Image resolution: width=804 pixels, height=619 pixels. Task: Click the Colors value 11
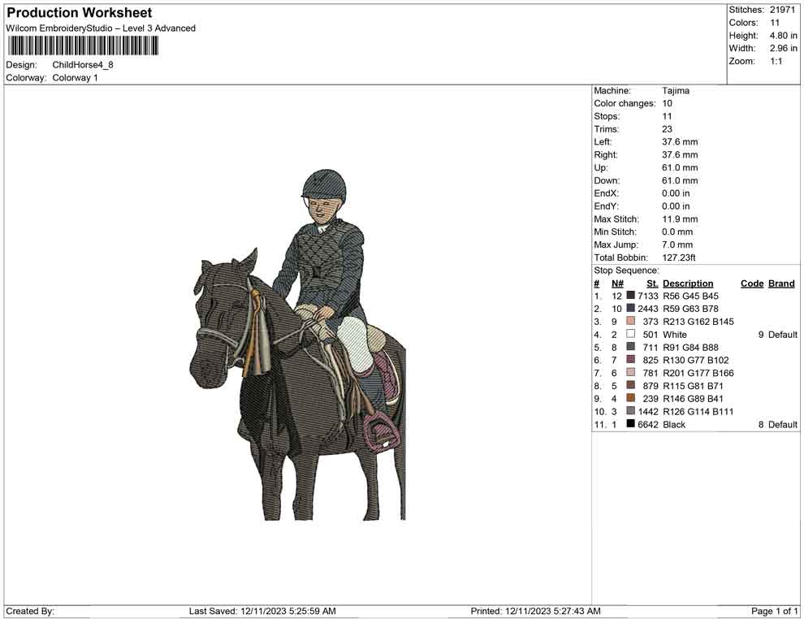click(774, 23)
